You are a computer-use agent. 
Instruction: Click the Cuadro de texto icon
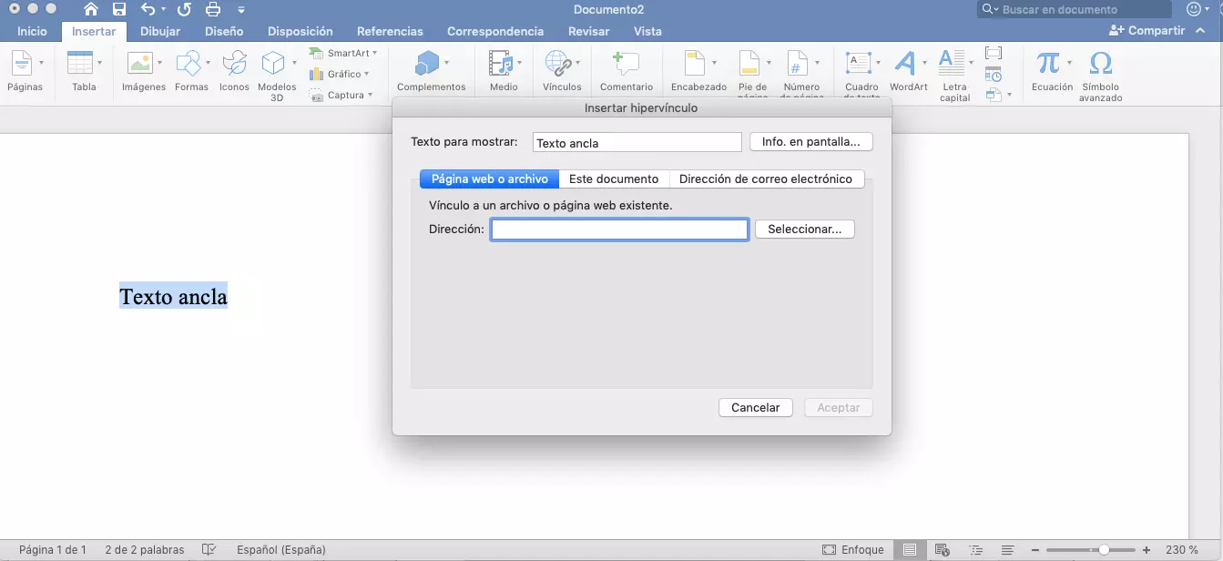(859, 63)
